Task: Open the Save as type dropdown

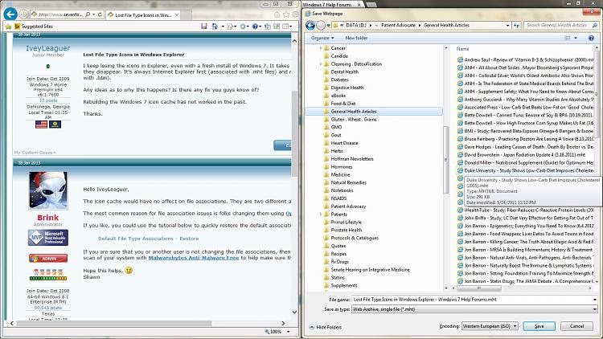Action: 474,309
